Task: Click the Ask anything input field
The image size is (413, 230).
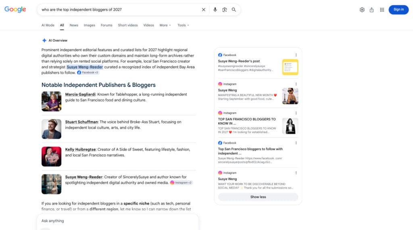Action: click(117, 221)
